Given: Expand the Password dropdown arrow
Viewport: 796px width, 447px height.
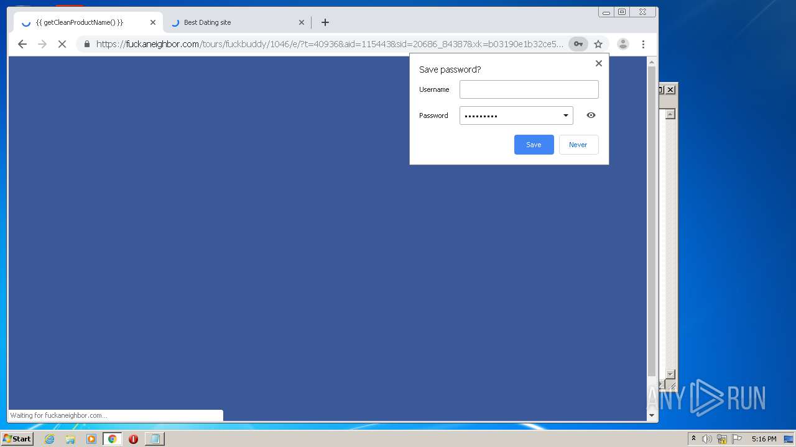Looking at the screenshot, I should click(x=566, y=115).
